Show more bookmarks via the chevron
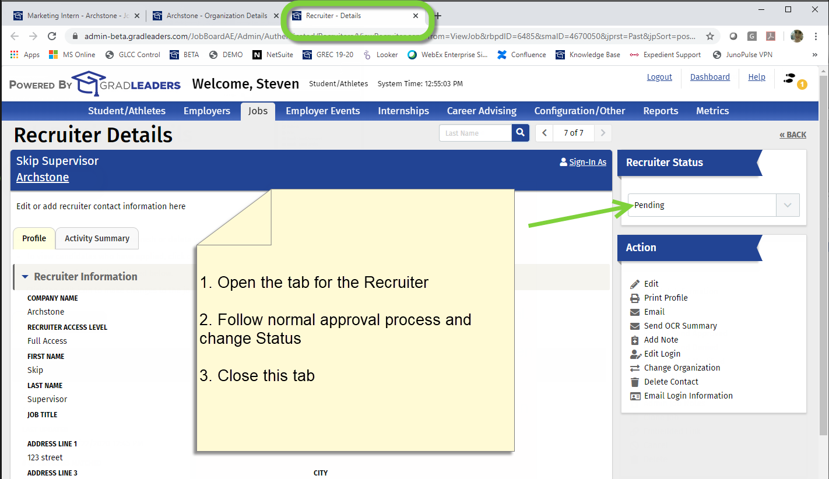 click(814, 55)
